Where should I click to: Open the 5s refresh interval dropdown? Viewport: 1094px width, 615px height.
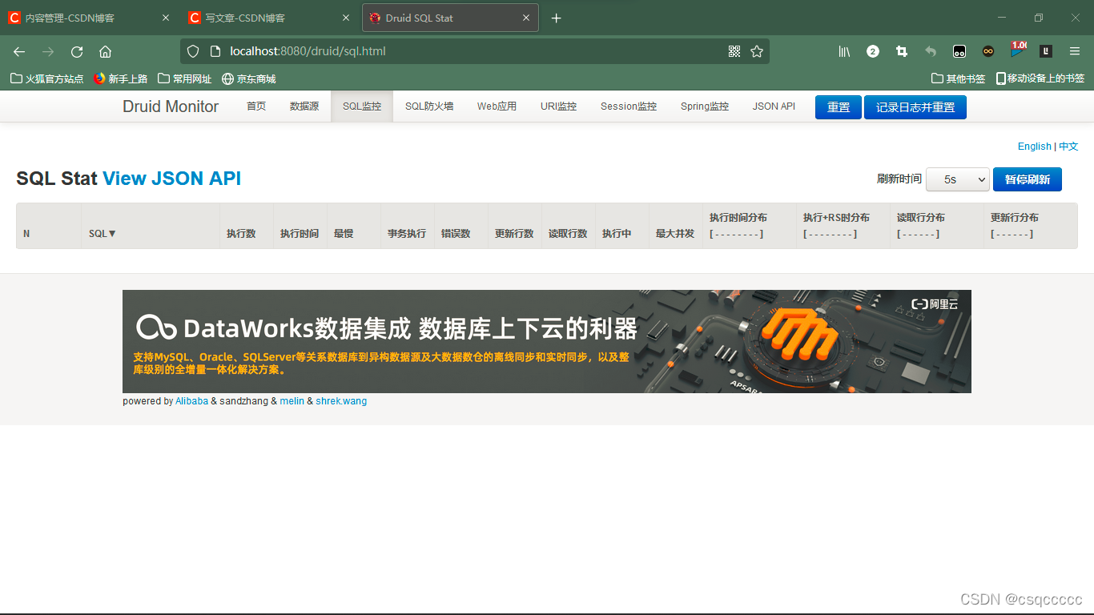957,179
